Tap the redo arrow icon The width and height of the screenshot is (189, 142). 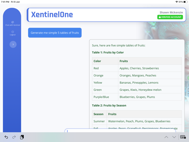coord(14,137)
